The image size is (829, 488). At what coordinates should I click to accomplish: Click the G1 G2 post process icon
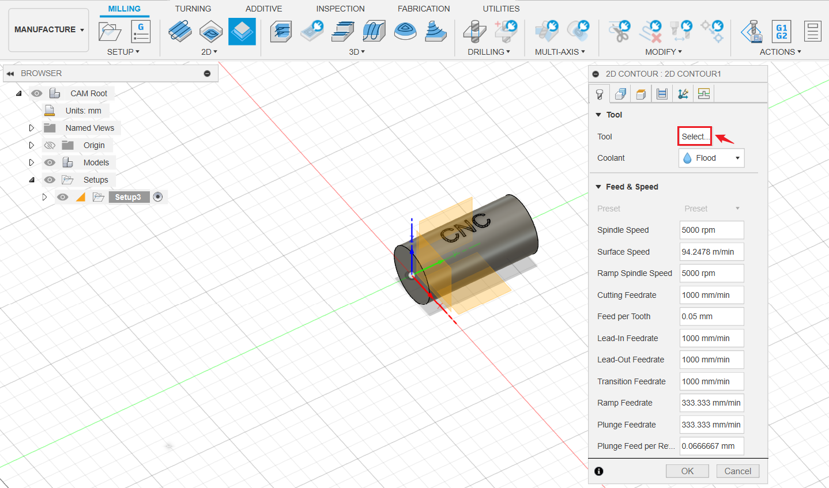click(x=781, y=32)
